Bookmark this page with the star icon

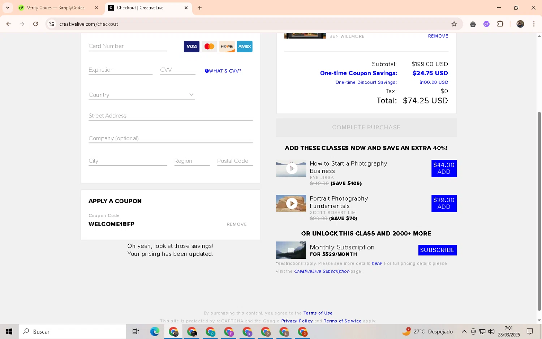(454, 24)
